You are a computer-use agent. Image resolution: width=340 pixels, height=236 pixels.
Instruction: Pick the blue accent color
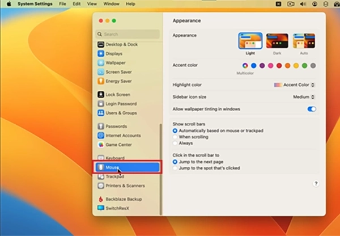(x=253, y=66)
